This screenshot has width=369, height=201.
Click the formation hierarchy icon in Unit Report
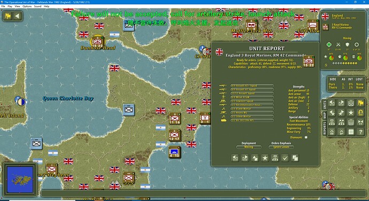click(x=275, y=158)
